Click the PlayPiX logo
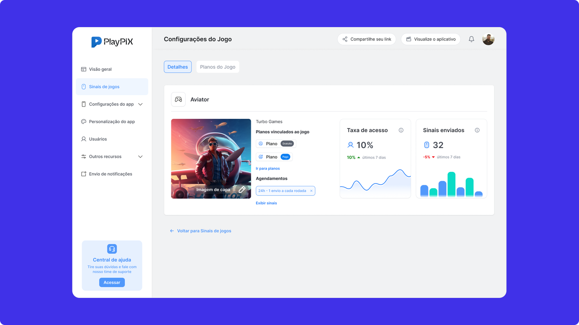 coord(112,42)
